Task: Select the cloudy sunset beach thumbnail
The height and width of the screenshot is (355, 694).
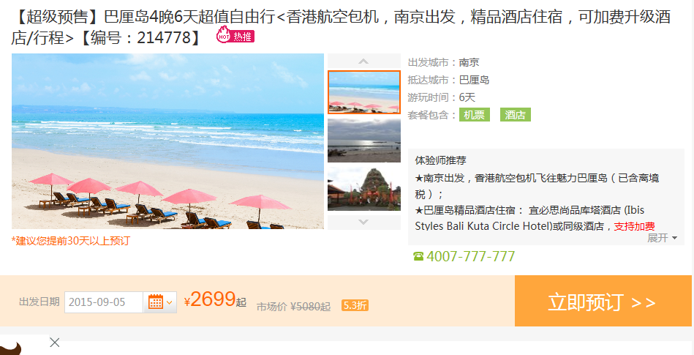Action: click(x=363, y=140)
